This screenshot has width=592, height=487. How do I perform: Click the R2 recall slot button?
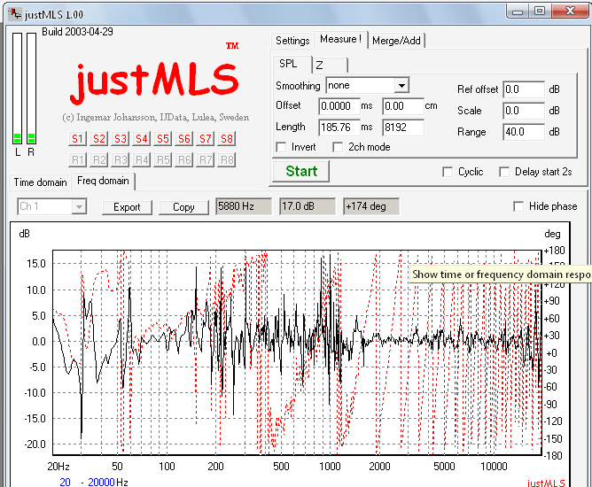[99, 160]
